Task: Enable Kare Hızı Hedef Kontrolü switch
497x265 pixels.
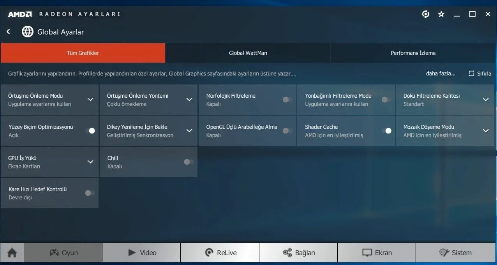Action: [90, 193]
